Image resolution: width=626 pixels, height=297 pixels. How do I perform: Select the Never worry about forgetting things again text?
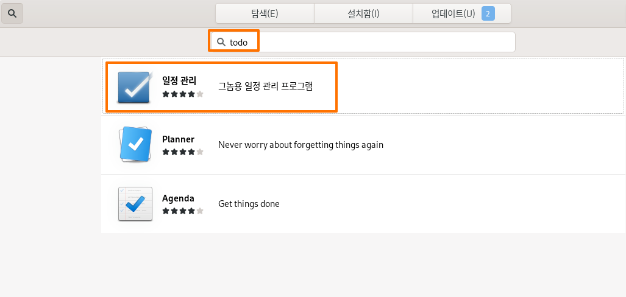point(301,145)
